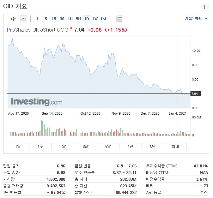Show the 최대 time range

point(175,146)
